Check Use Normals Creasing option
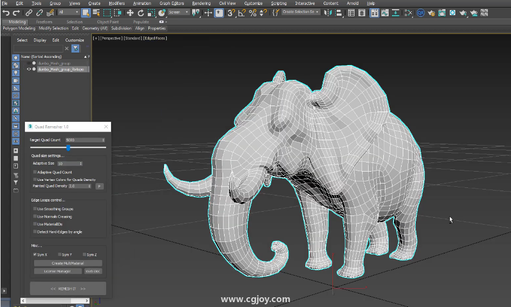511x307 pixels. click(35, 216)
